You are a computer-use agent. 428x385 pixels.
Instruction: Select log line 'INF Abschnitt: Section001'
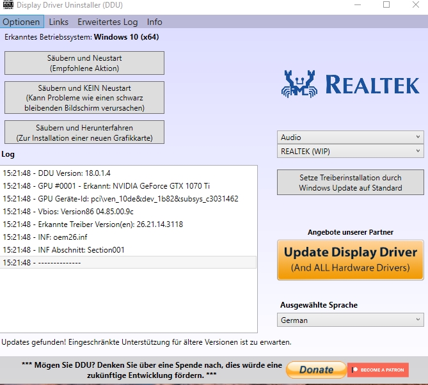[129, 250]
